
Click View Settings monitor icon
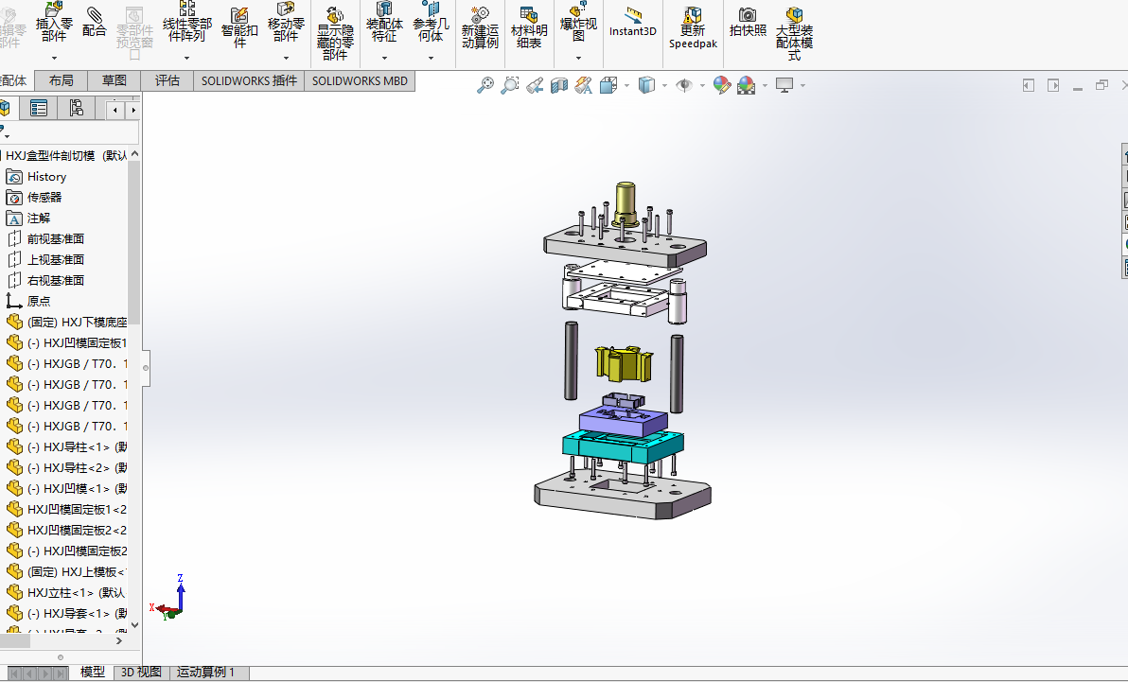pyautogui.click(x=784, y=86)
